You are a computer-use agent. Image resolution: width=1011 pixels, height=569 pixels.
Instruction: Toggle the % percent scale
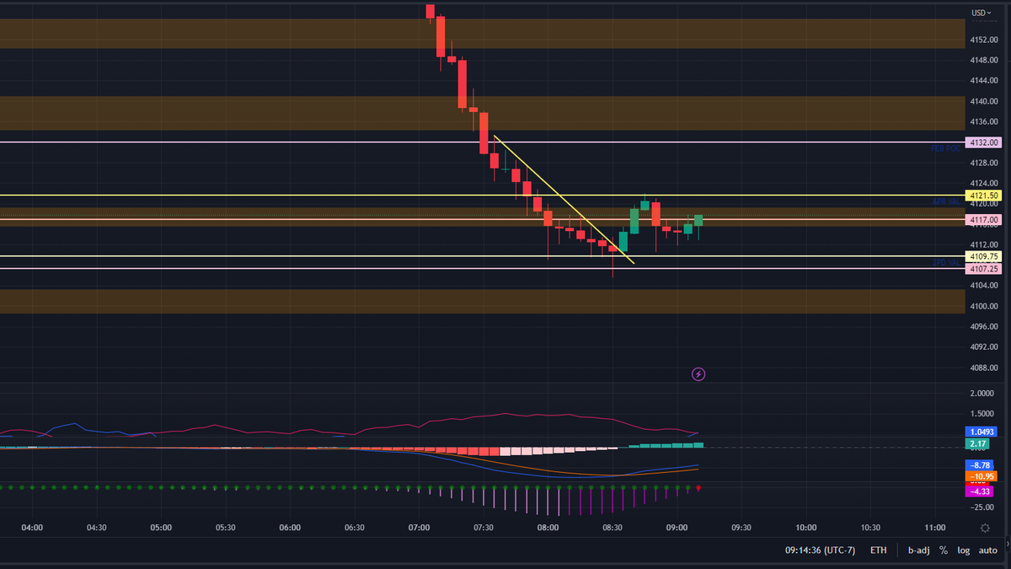944,550
